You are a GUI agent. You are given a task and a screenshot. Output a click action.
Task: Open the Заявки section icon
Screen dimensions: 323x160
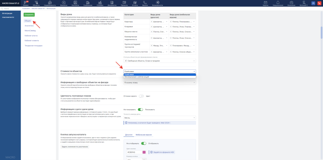(26, 3)
